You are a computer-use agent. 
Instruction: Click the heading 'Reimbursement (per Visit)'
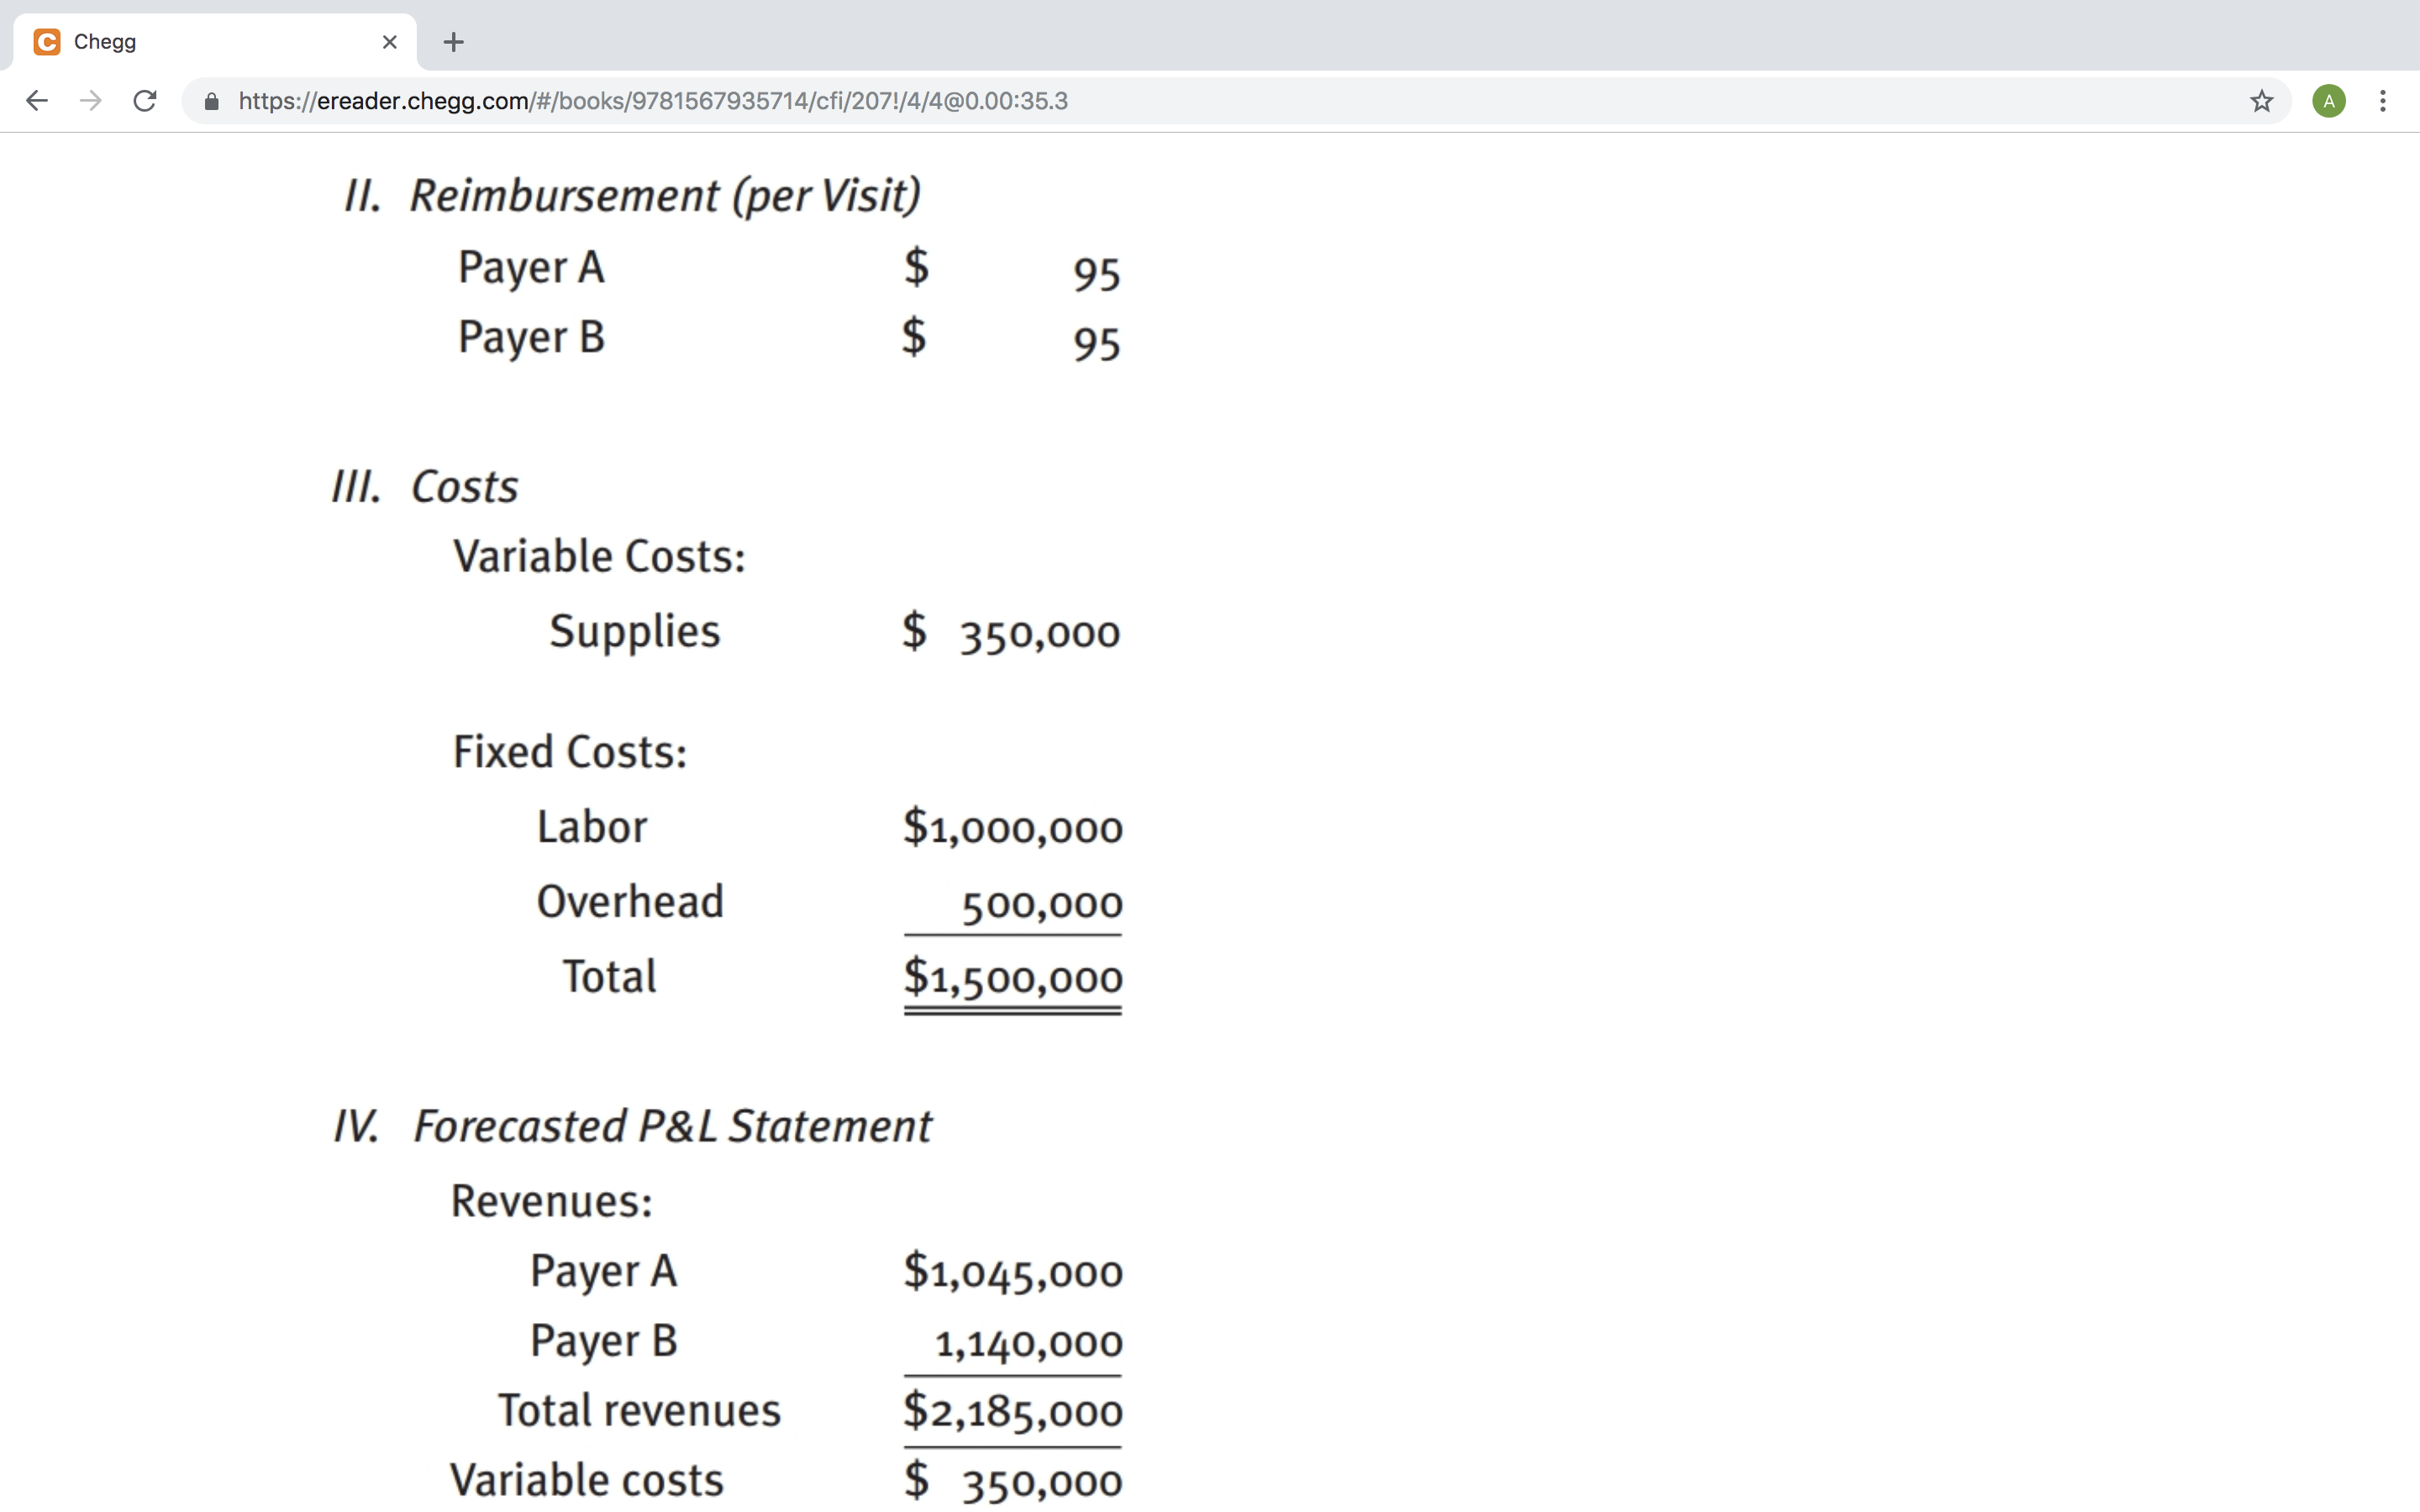(x=665, y=196)
